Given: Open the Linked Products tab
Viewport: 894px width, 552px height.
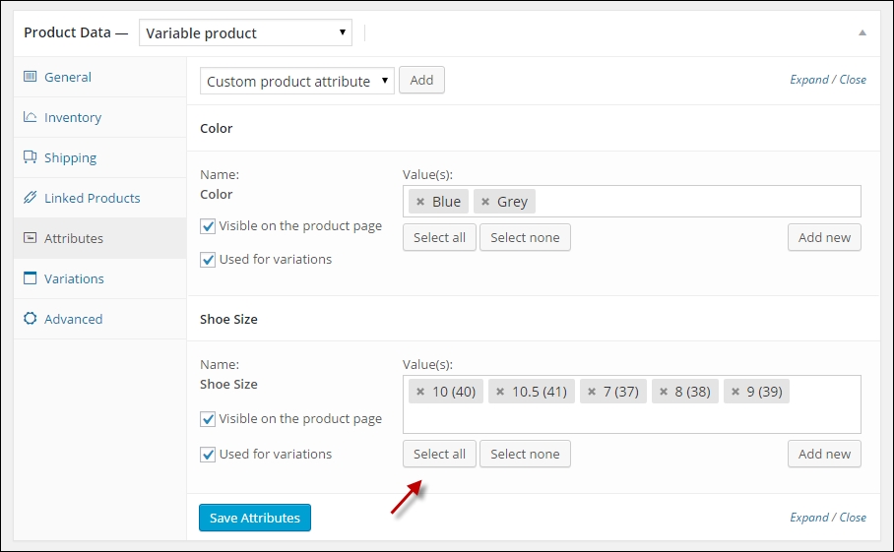Looking at the screenshot, I should (x=100, y=198).
